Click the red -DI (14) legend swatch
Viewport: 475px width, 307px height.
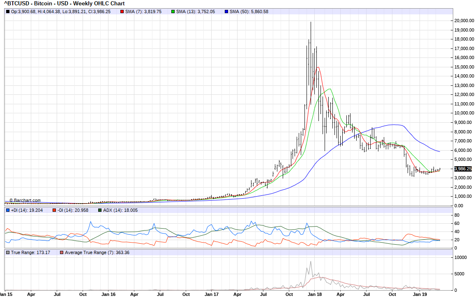[54, 211]
